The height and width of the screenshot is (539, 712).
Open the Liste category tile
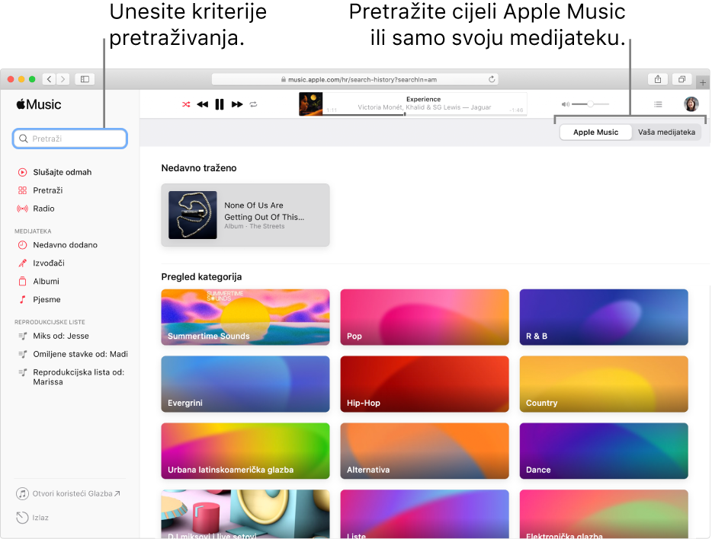pyautogui.click(x=425, y=514)
